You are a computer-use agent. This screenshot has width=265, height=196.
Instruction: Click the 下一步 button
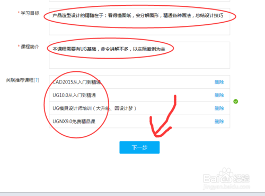(139, 147)
